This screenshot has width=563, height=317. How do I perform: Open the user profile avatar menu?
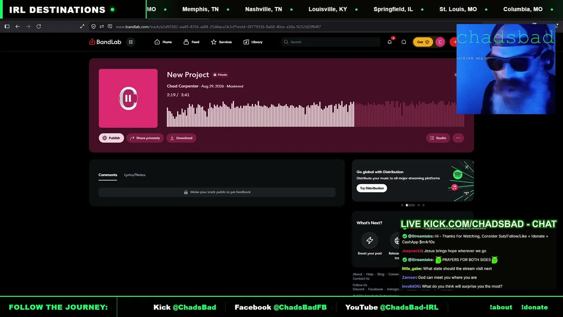[x=440, y=42]
